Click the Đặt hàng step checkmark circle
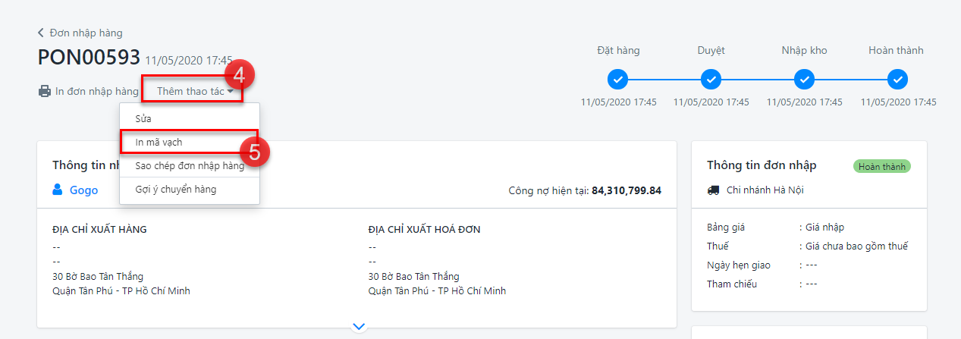This screenshot has width=961, height=339. pos(618,79)
